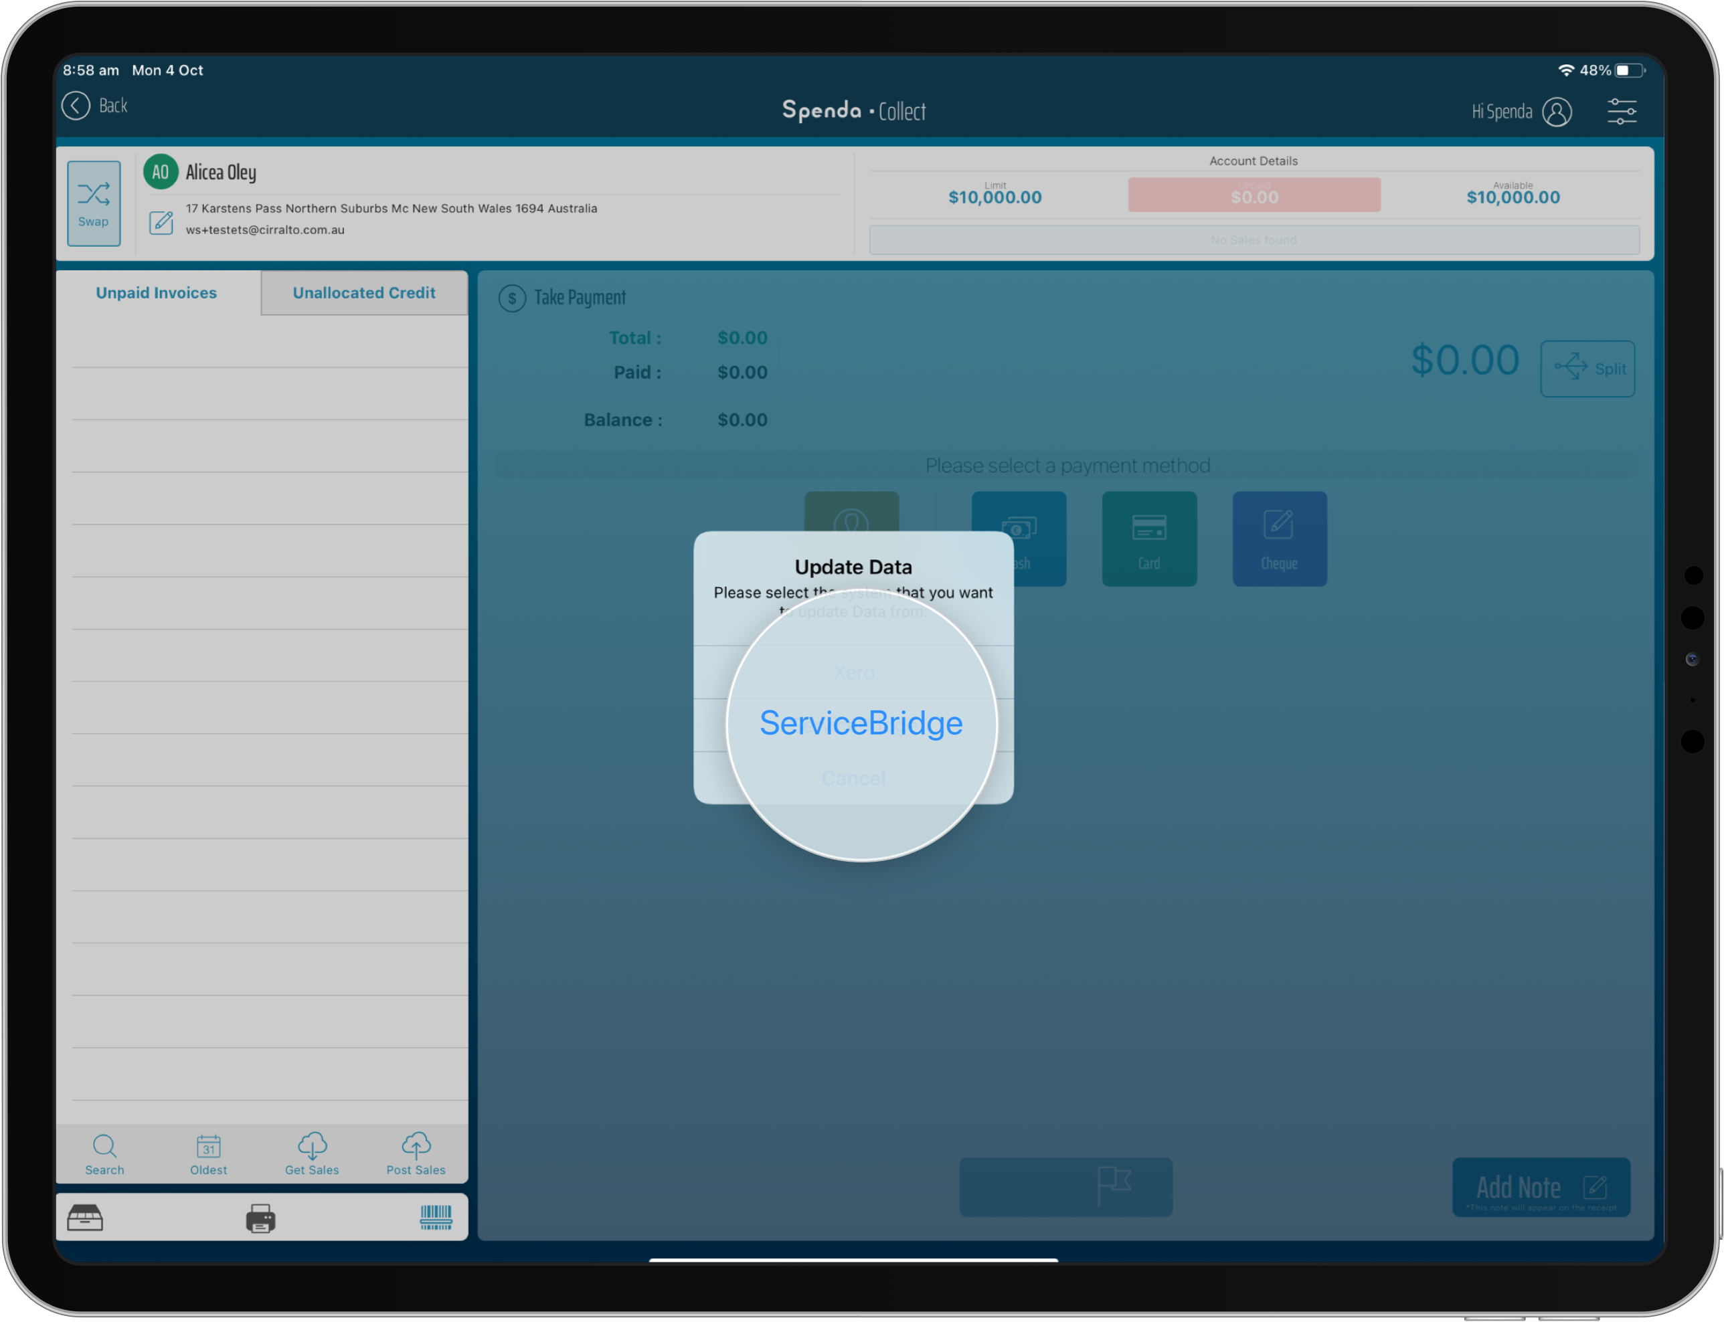The width and height of the screenshot is (1724, 1322).
Task: Click the printer icon
Action: pyautogui.click(x=260, y=1218)
